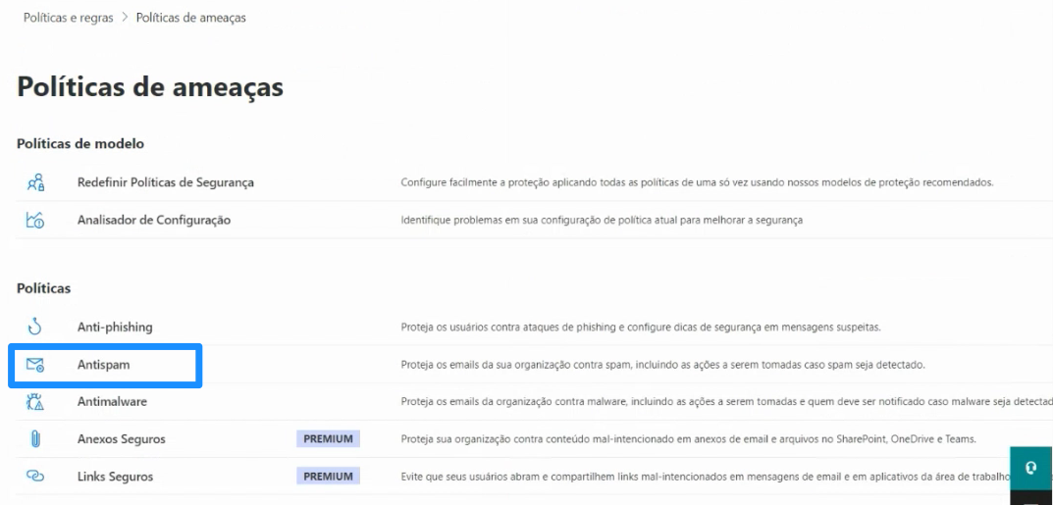The height and width of the screenshot is (505, 1053).
Task: Open the Antimalware policy
Action: tap(112, 402)
